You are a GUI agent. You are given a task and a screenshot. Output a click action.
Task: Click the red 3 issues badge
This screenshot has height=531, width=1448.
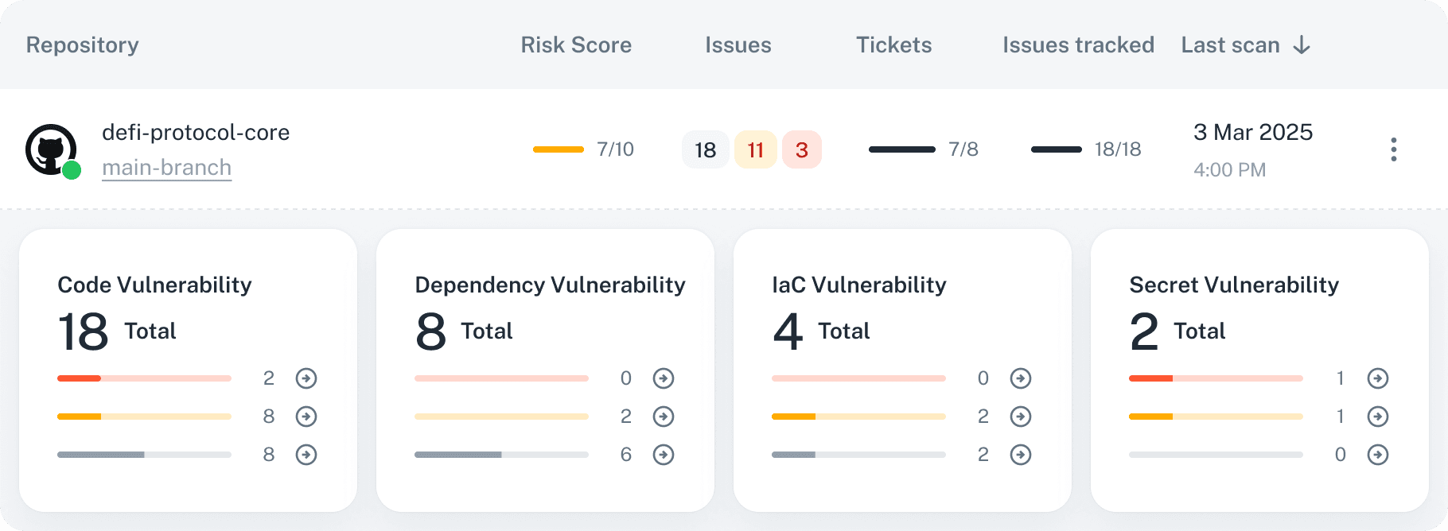[x=802, y=149]
